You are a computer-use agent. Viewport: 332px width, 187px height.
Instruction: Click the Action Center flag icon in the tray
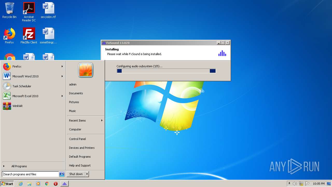coord(307,184)
